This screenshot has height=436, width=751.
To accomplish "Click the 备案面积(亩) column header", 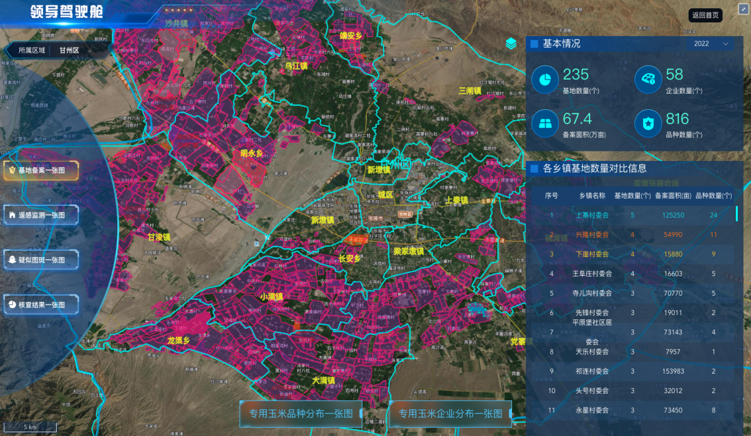I will (674, 195).
